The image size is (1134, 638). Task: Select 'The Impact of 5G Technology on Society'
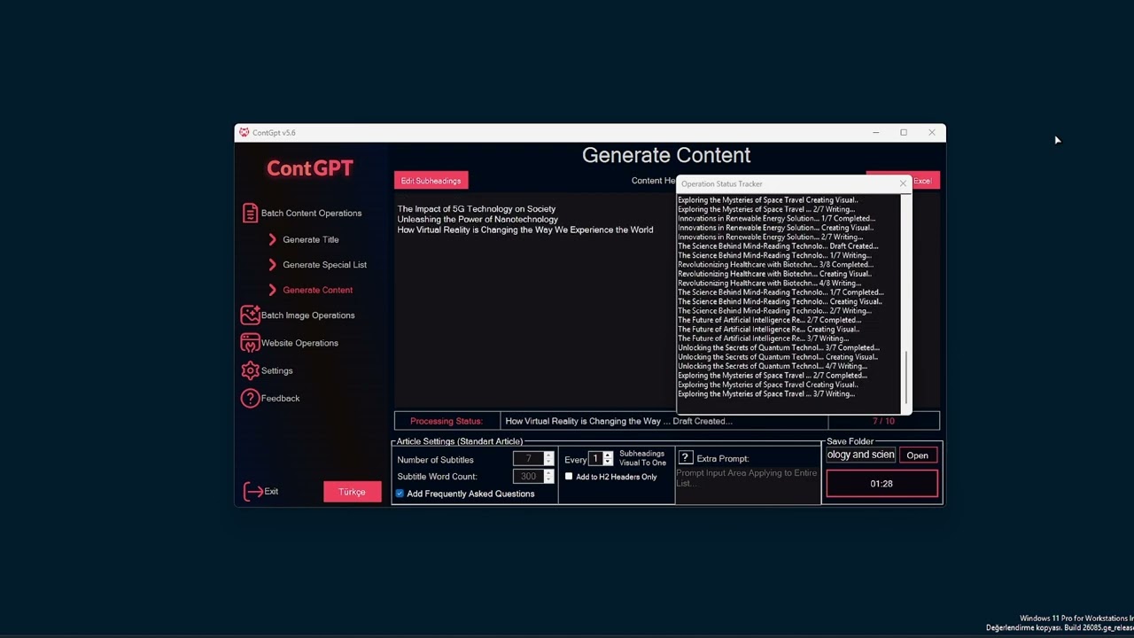(477, 209)
